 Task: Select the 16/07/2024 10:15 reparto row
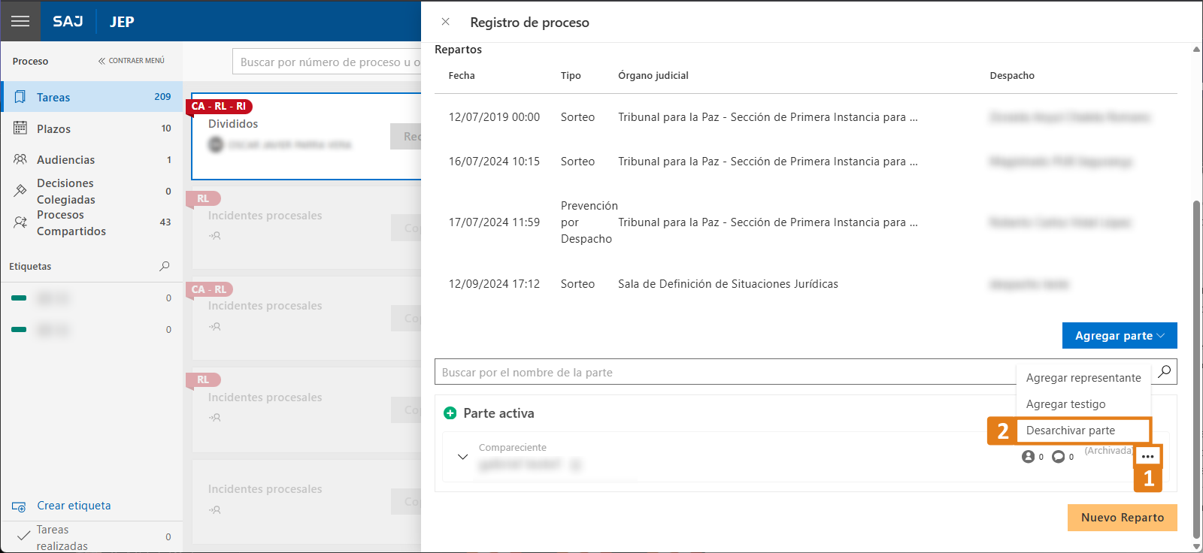806,162
